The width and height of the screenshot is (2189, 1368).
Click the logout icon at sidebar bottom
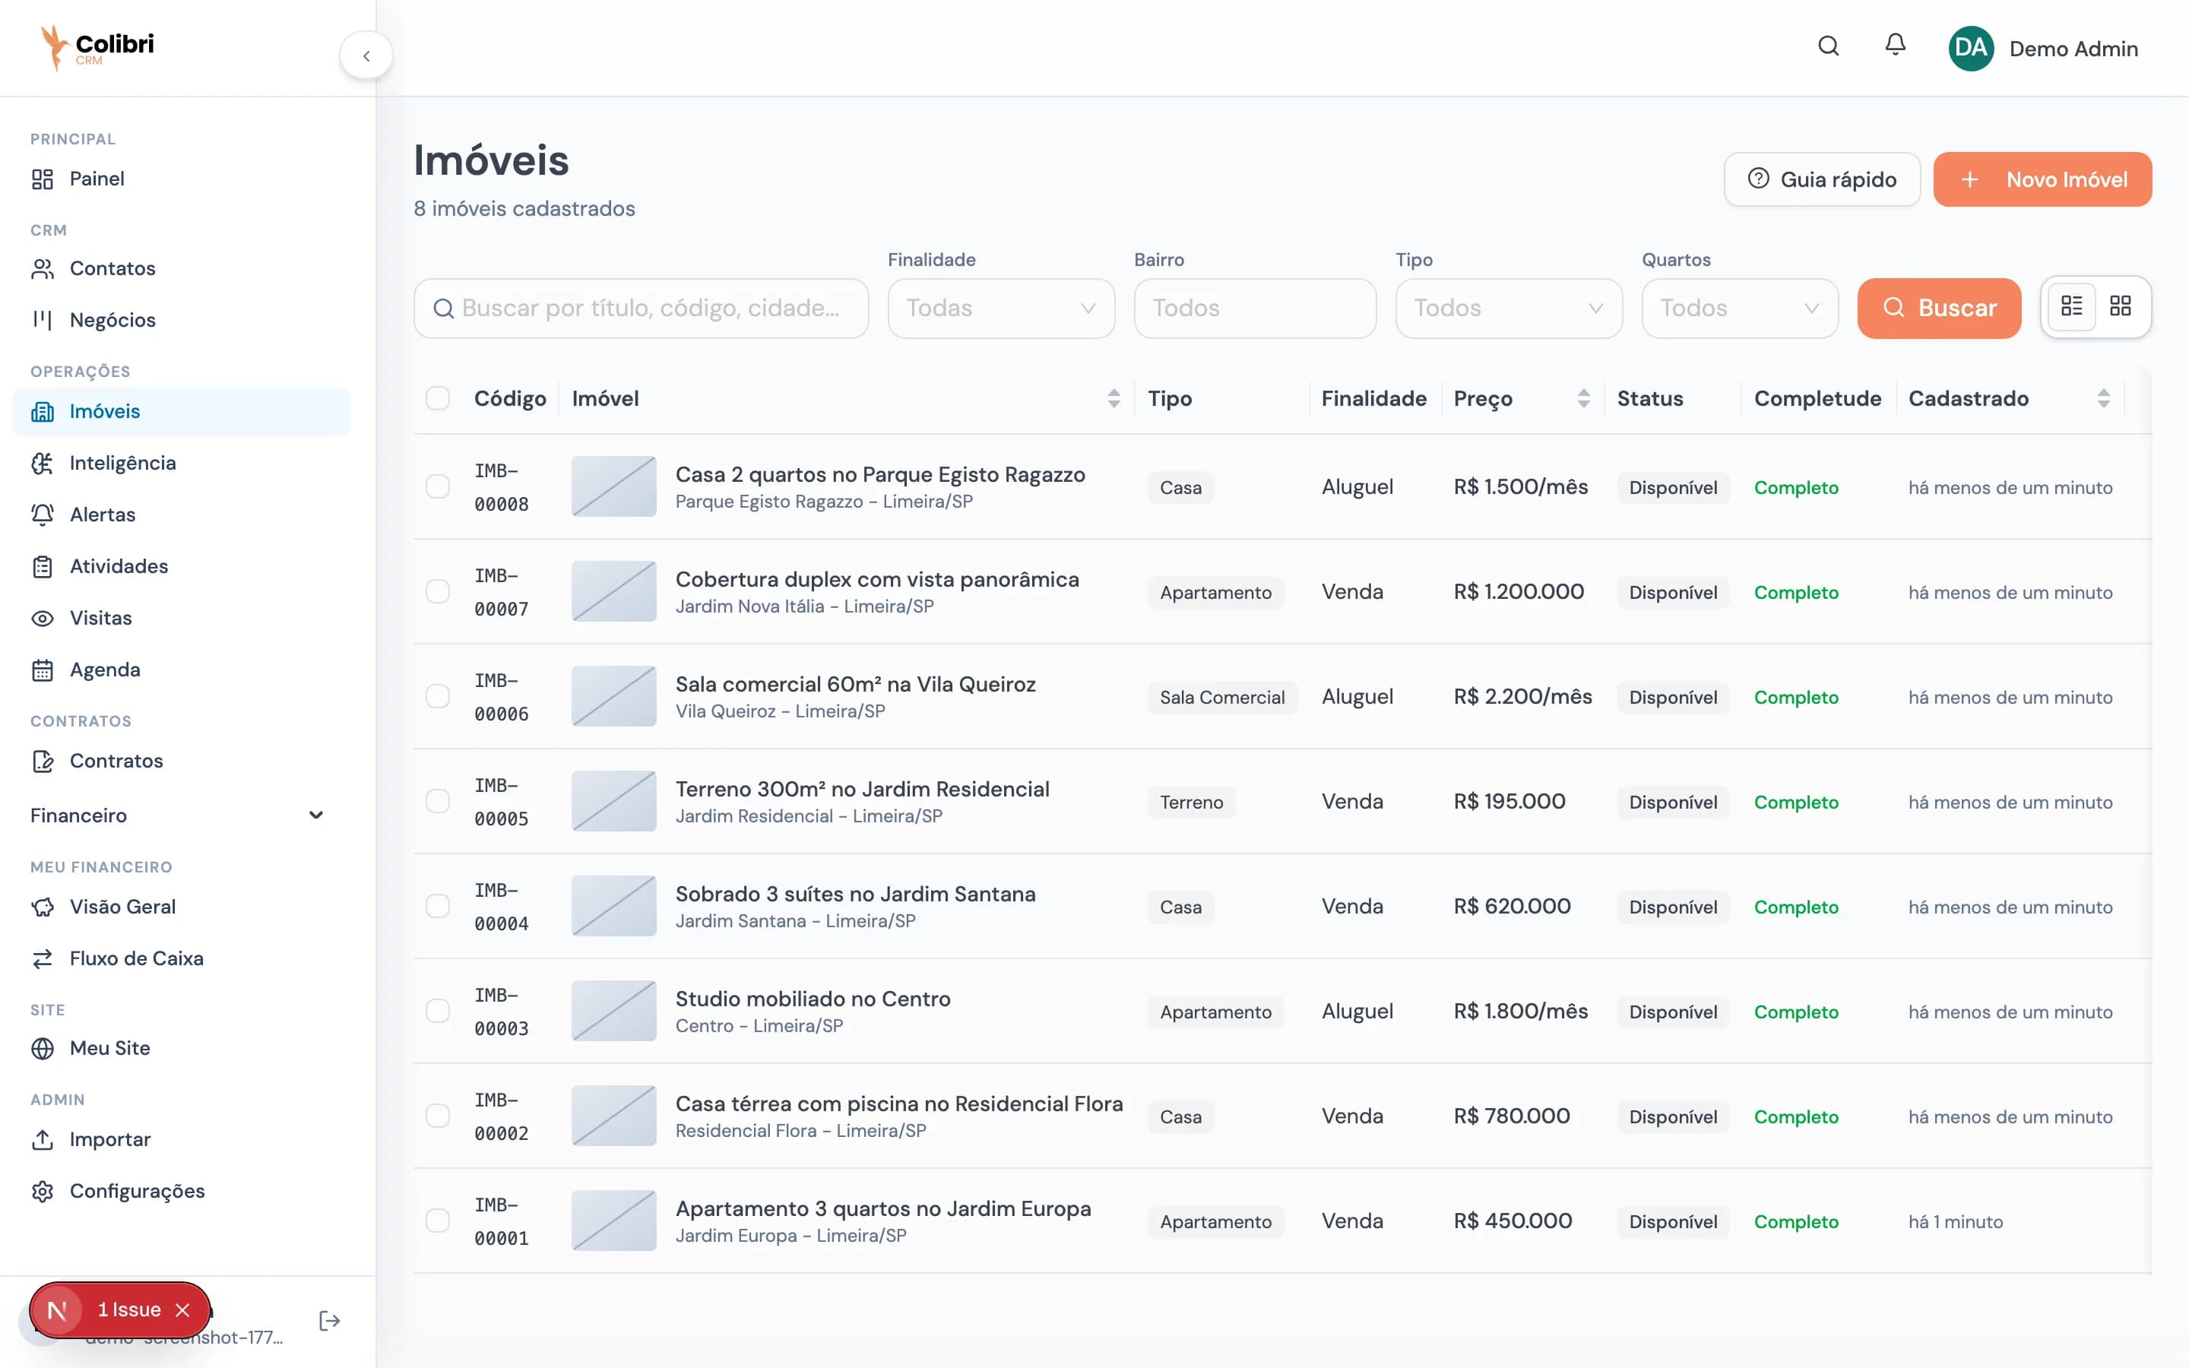tap(329, 1320)
